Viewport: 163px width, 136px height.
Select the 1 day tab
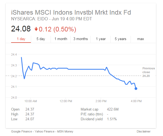[21, 39]
